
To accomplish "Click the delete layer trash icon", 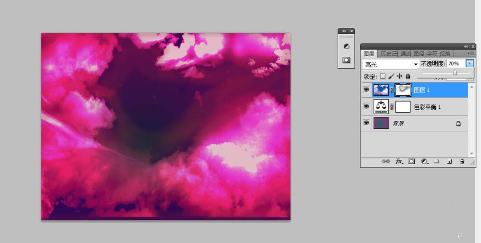I will pyautogui.click(x=462, y=161).
